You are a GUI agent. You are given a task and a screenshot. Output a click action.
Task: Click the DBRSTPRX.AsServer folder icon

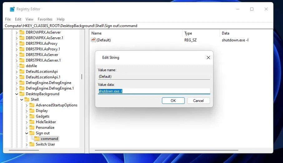[22, 54]
